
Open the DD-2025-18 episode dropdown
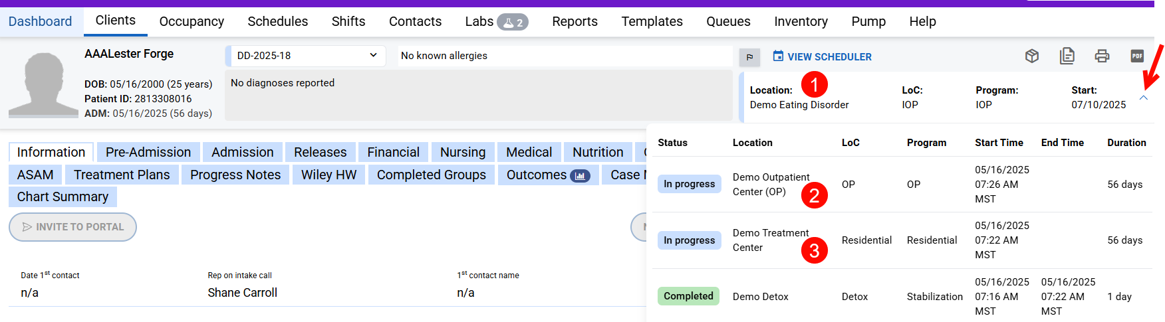coord(306,56)
